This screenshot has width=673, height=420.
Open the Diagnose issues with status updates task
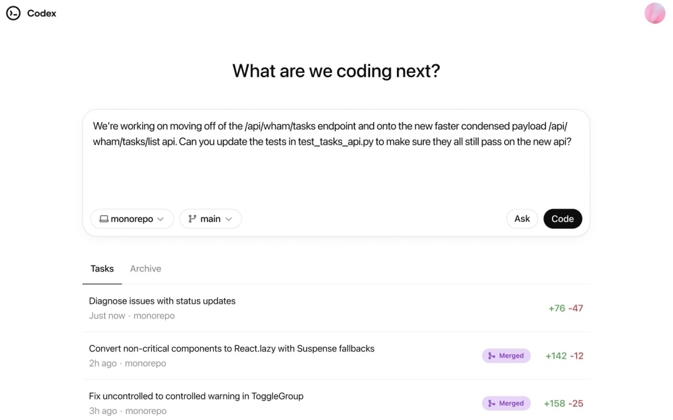[x=162, y=301]
